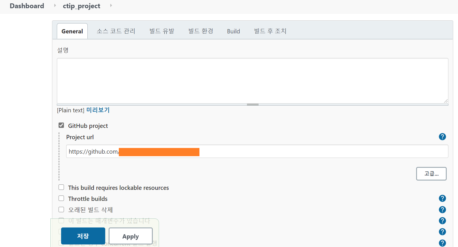This screenshot has width=458, height=247.
Task: Open ctip_project breadcrumb link
Action: point(81,6)
